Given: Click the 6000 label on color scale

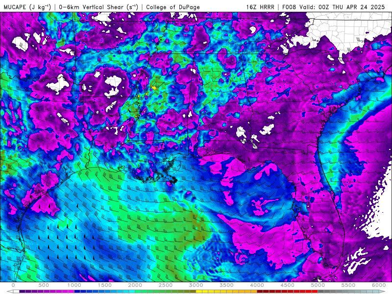Looking at the screenshot, I should click(x=379, y=285).
